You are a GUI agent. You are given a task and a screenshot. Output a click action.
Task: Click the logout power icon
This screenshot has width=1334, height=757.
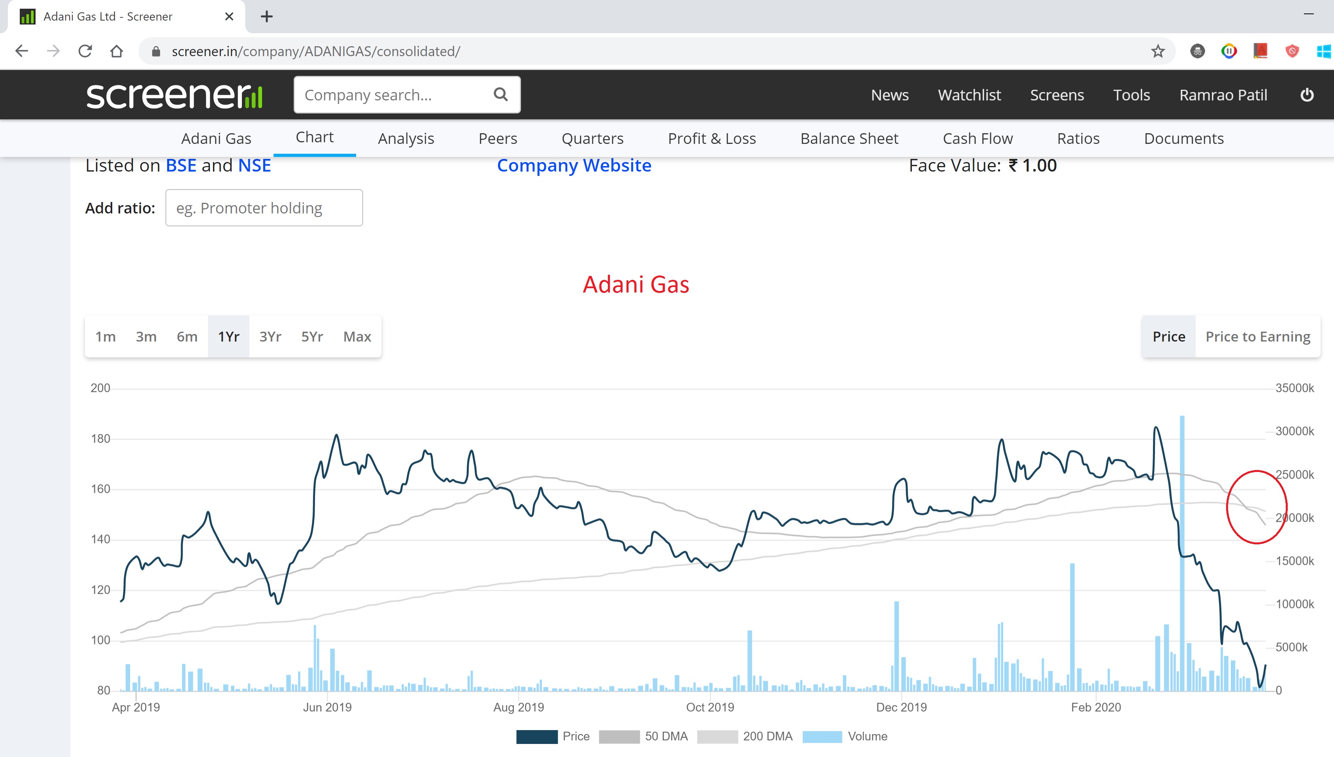pos(1307,95)
